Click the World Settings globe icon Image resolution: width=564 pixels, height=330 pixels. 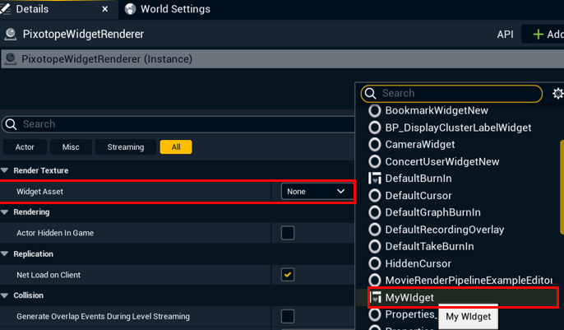pos(131,9)
